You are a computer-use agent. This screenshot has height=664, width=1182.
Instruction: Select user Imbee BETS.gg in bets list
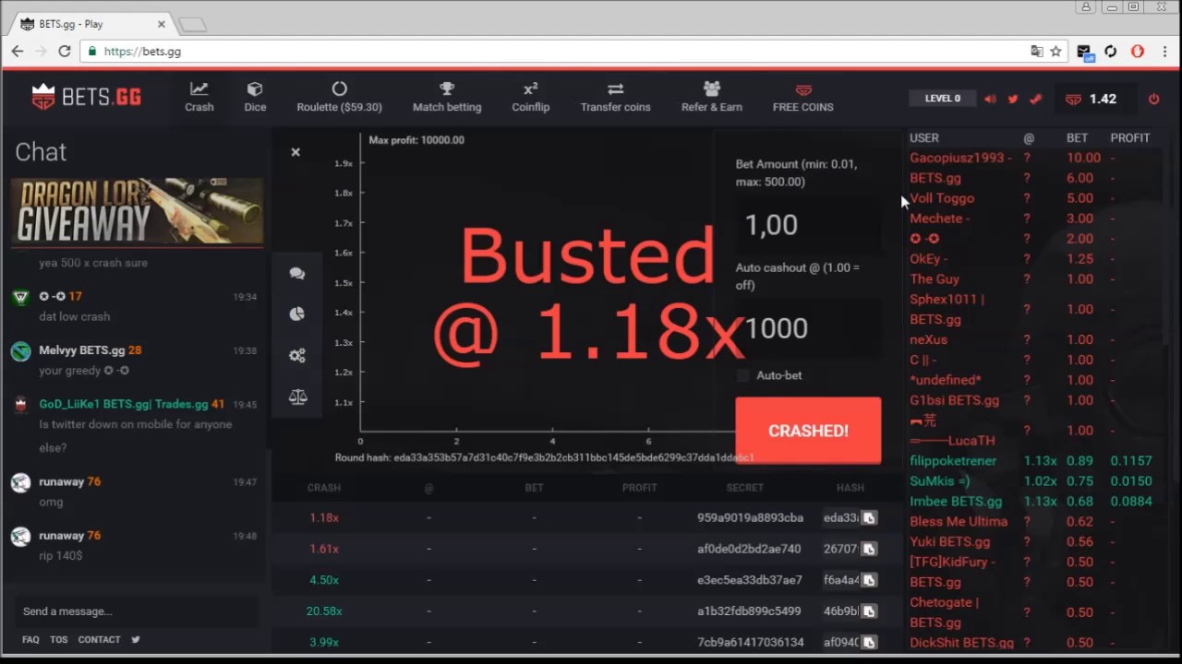pyautogui.click(x=956, y=502)
